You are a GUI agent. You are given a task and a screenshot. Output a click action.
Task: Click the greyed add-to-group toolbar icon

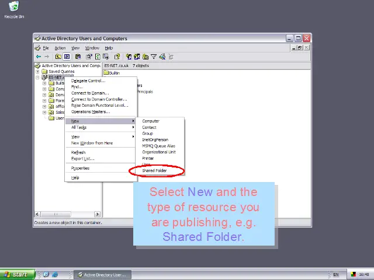(171, 57)
